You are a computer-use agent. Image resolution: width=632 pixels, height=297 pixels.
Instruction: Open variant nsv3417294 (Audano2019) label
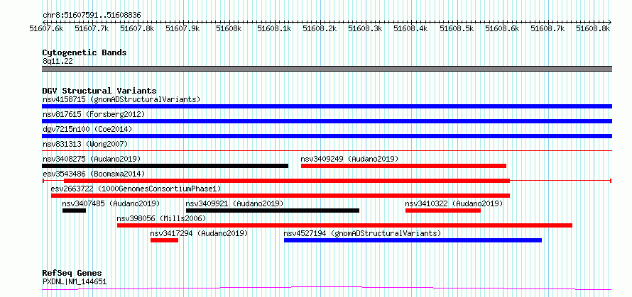(199, 233)
